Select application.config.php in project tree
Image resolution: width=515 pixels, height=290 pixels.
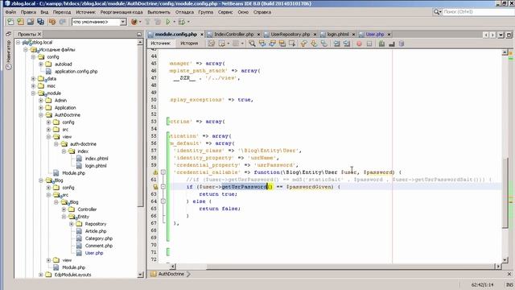click(x=76, y=72)
